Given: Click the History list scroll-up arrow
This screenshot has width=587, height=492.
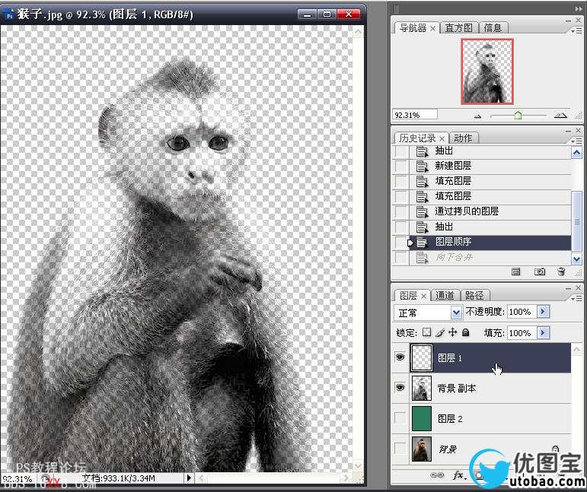Looking at the screenshot, I should coord(576,153).
